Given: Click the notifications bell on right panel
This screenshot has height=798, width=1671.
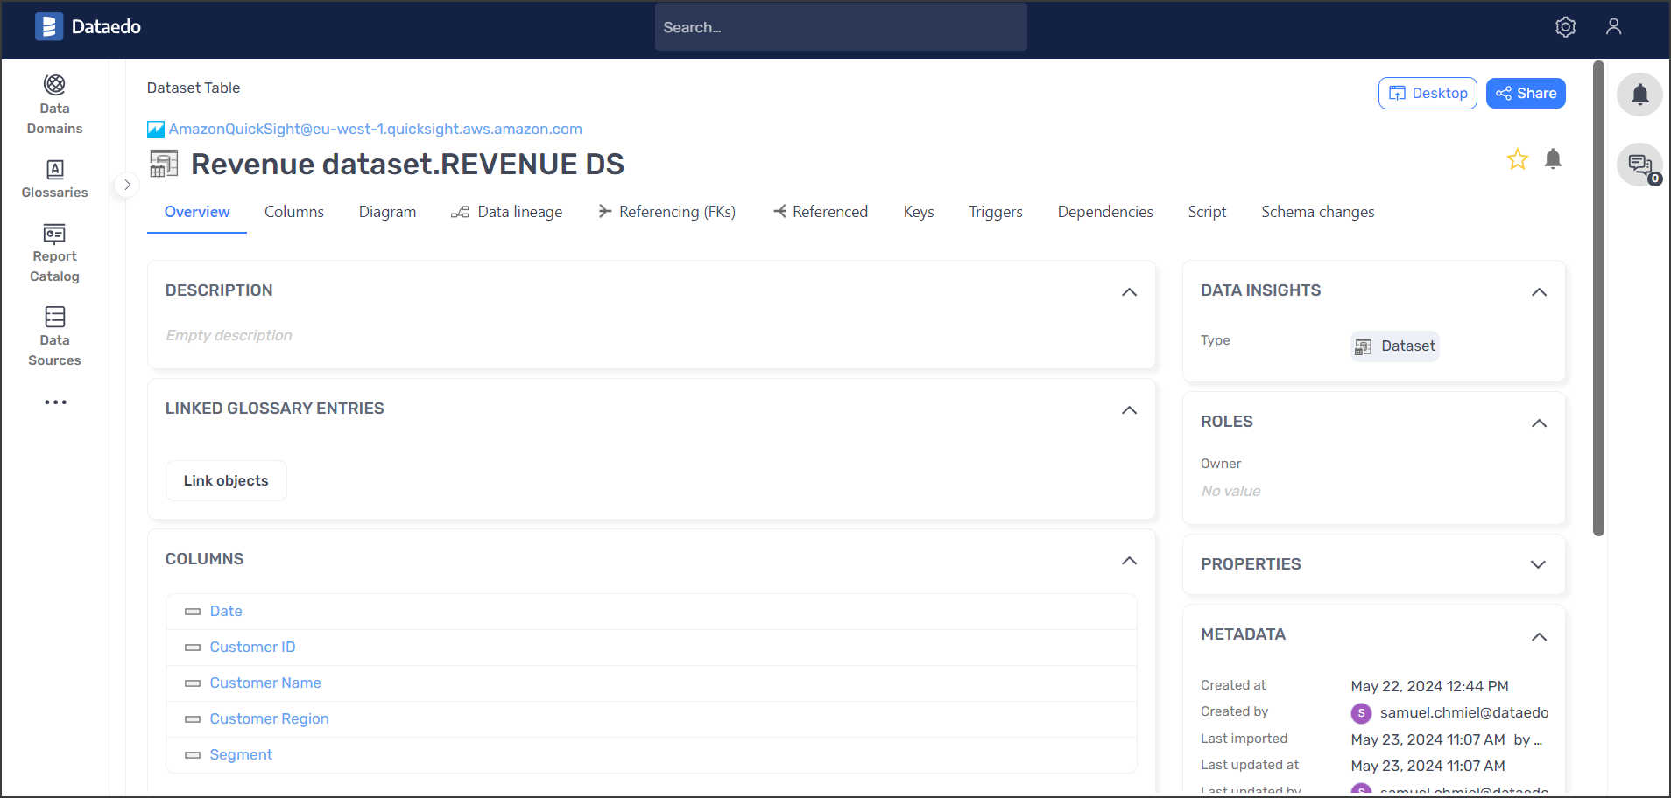Looking at the screenshot, I should tap(1640, 94).
